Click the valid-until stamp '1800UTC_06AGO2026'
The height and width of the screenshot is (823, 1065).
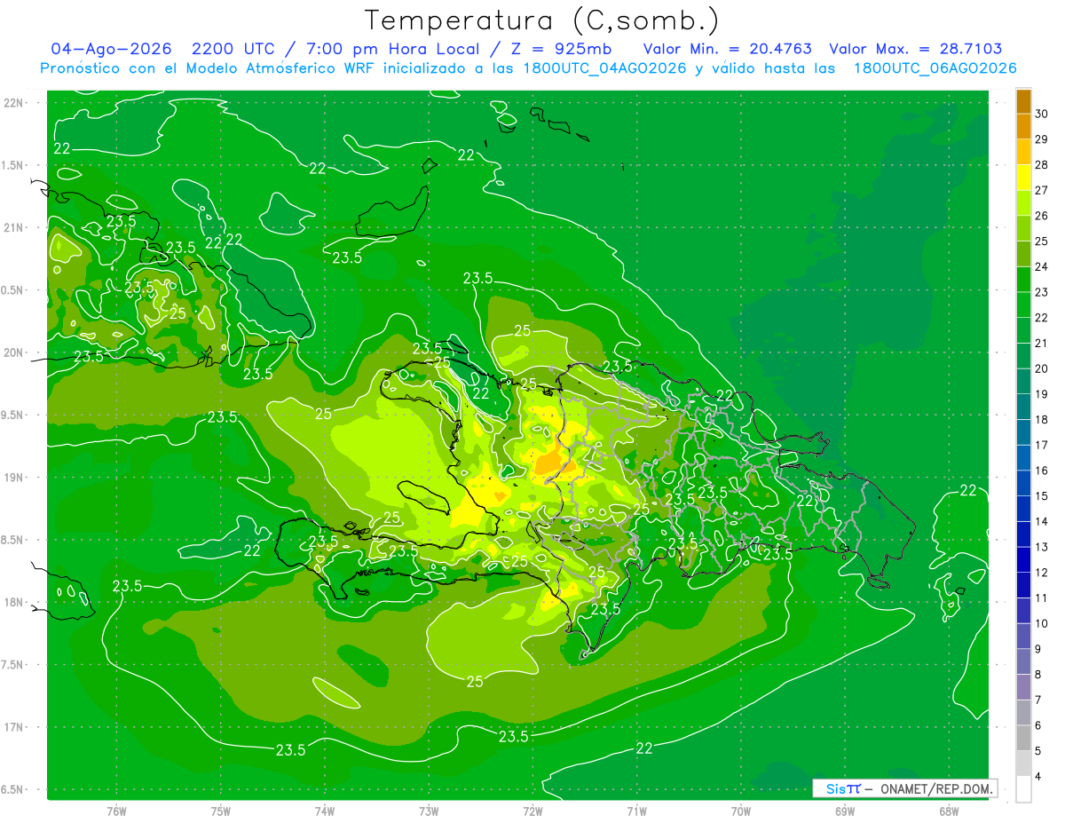(935, 68)
